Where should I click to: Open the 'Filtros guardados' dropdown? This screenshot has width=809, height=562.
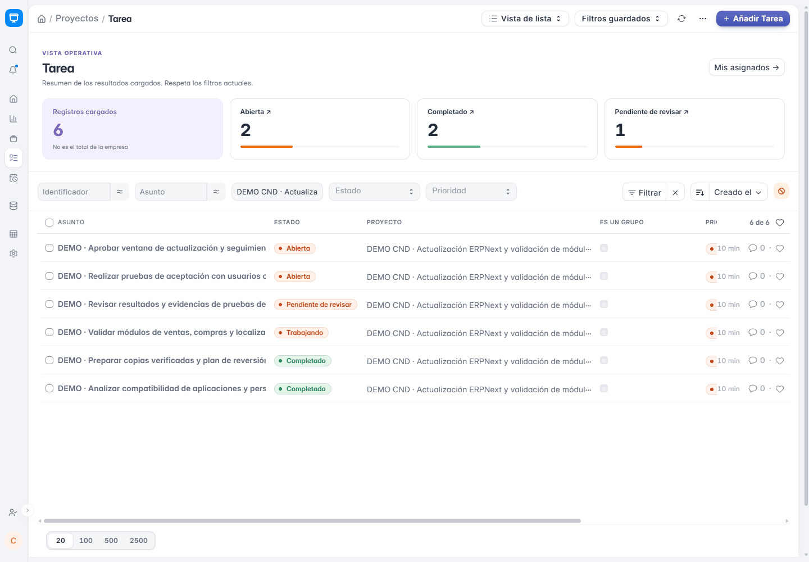tap(621, 19)
